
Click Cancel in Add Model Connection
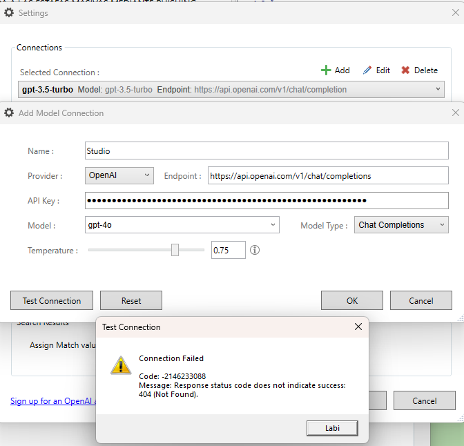coord(420,300)
